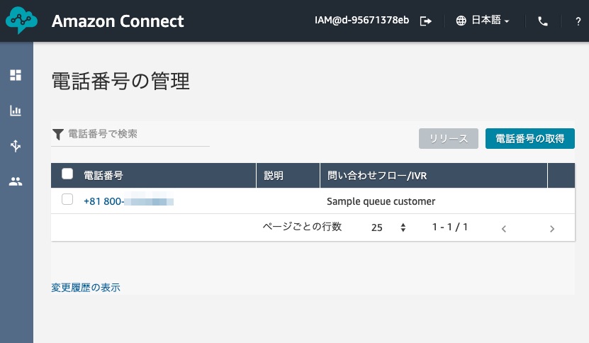Screen dimensions: 589x343
Task: Click the Amazon Connect cloud logo
Action: [21, 21]
